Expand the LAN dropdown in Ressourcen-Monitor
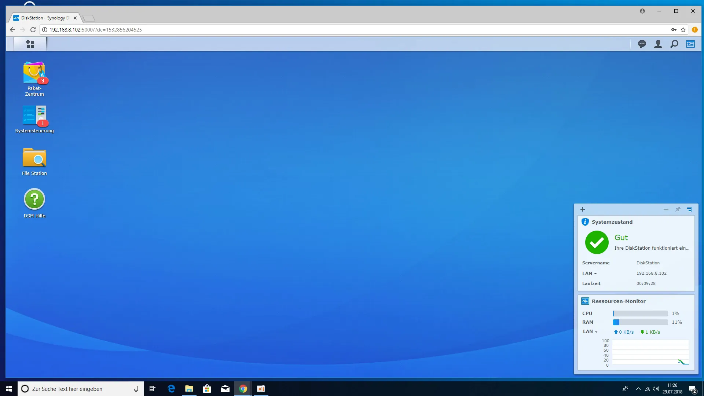 pyautogui.click(x=590, y=331)
